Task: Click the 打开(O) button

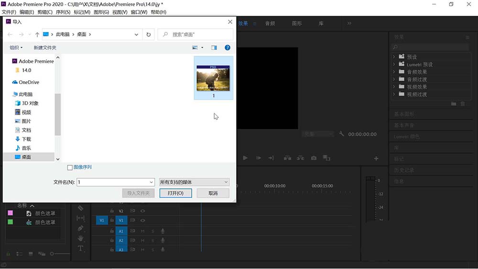Action: click(175, 193)
